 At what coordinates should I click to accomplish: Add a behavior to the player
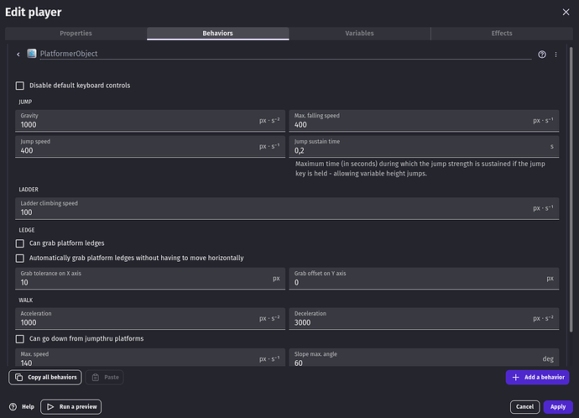point(537,378)
